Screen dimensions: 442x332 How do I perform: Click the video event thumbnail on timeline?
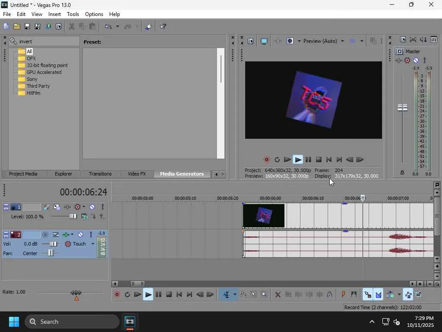click(x=264, y=216)
